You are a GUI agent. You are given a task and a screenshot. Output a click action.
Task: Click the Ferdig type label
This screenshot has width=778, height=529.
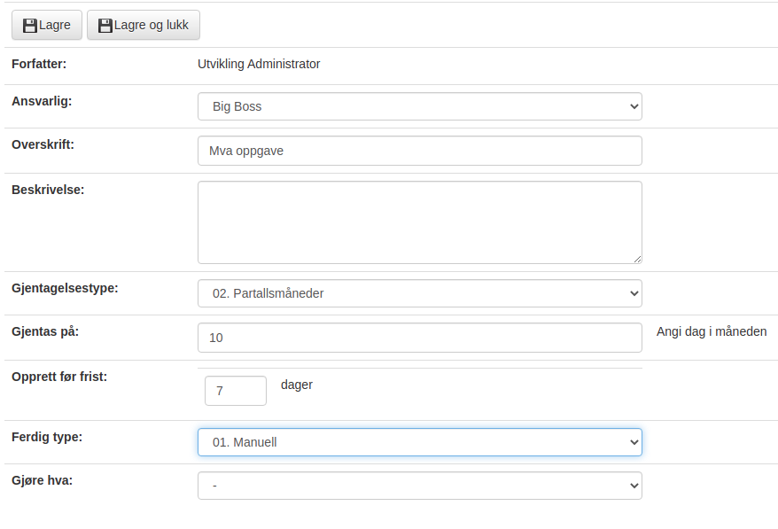[47, 437]
